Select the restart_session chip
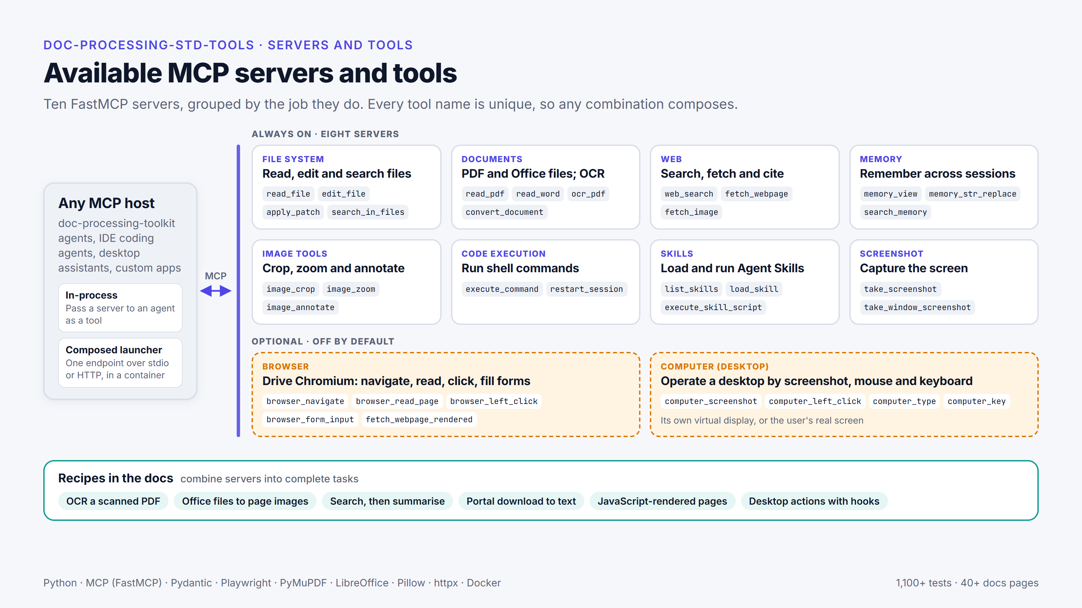This screenshot has width=1082, height=608. (x=586, y=289)
